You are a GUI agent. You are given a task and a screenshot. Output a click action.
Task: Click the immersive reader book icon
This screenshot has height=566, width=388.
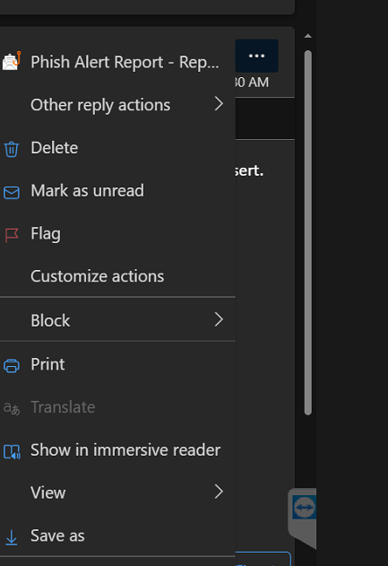(x=12, y=451)
